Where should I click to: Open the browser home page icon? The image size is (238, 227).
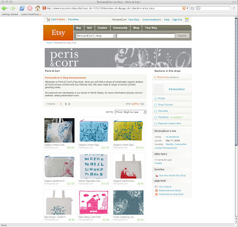37,8
